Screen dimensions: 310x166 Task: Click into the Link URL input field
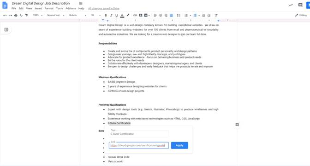click(138, 145)
